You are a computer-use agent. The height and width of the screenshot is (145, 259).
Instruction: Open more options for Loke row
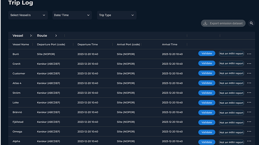249,102
